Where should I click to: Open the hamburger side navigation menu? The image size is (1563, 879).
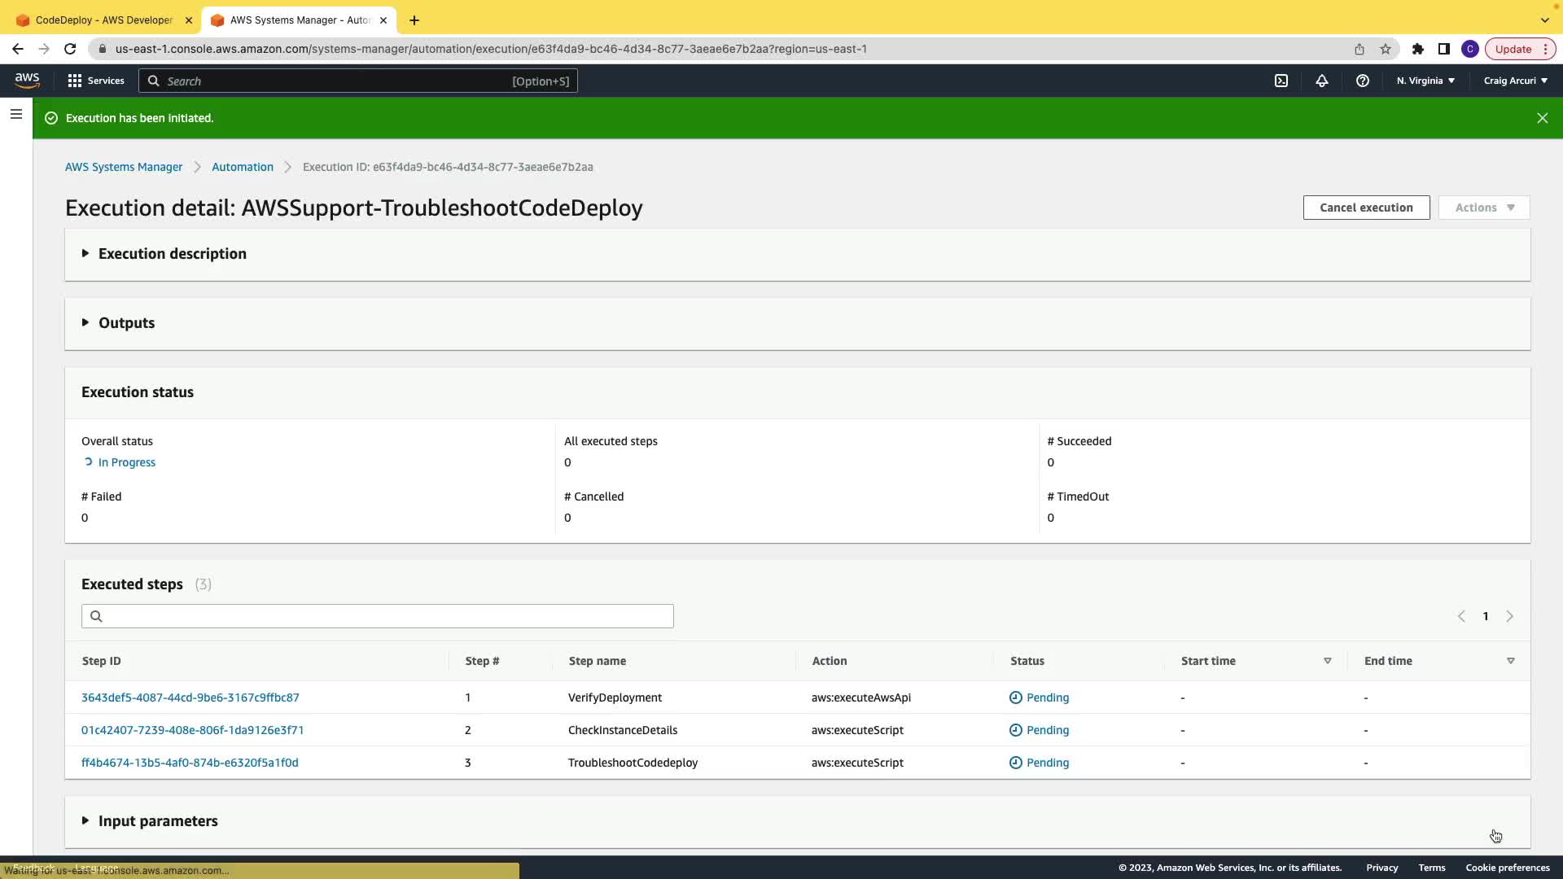[16, 115]
